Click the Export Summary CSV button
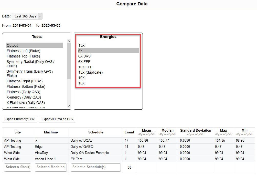Screen dimensions: 257x175 tap(20, 119)
